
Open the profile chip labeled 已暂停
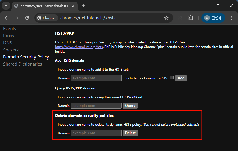tap(213, 18)
